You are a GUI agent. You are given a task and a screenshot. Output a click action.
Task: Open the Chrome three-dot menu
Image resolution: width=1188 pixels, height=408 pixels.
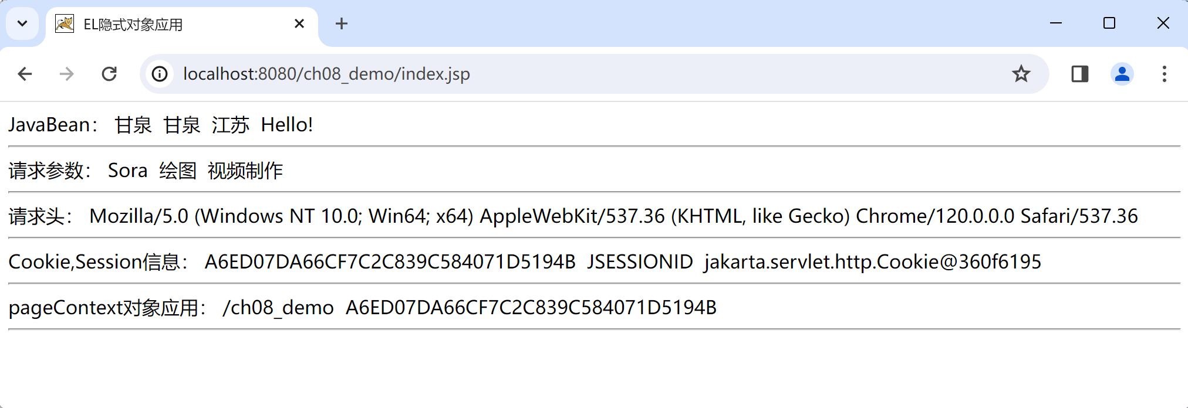(x=1164, y=74)
